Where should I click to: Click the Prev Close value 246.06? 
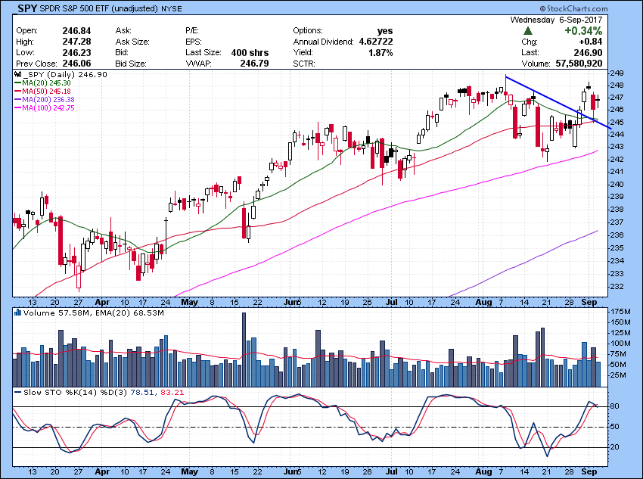pyautogui.click(x=76, y=64)
